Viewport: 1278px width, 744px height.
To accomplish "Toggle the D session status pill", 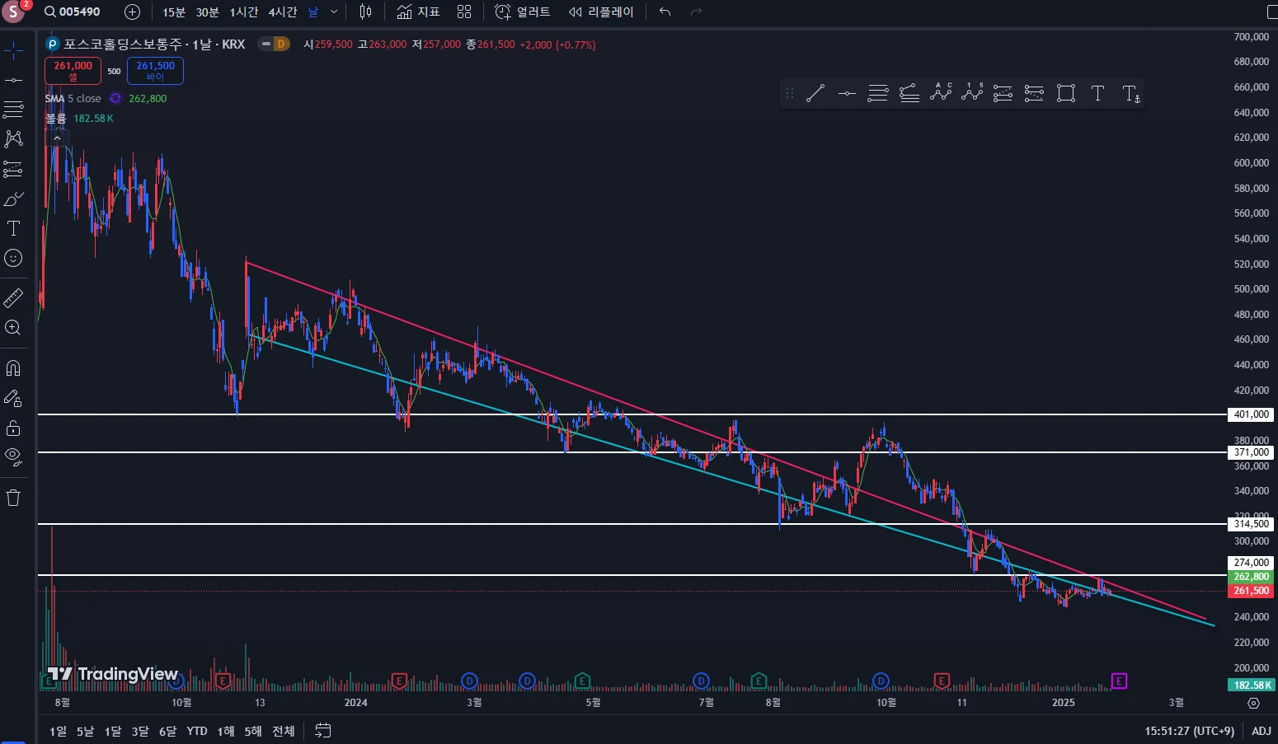I will pos(274,44).
